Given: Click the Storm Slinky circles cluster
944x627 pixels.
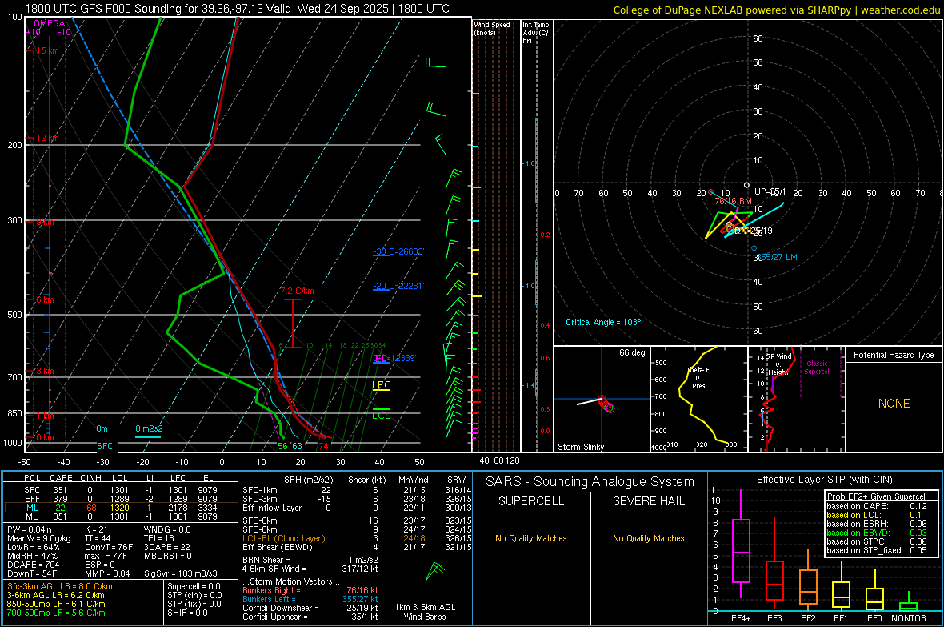Looking at the screenshot, I should click(607, 404).
